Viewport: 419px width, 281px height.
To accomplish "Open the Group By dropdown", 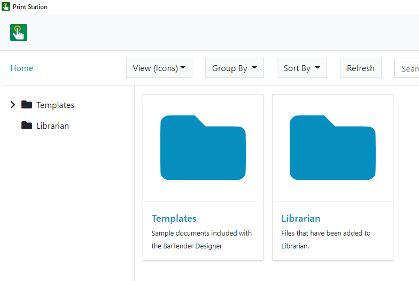I will coord(235,68).
